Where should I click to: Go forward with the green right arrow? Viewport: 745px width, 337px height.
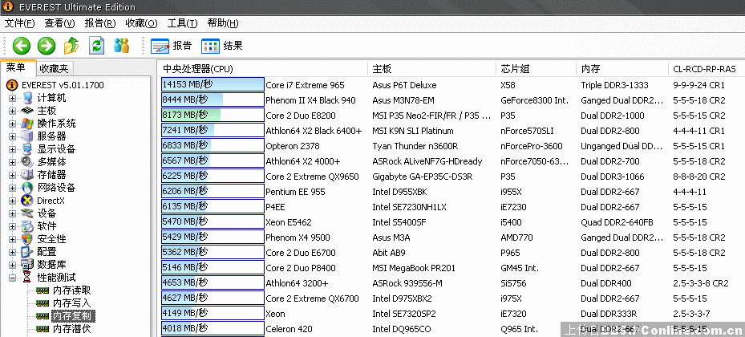coord(47,46)
